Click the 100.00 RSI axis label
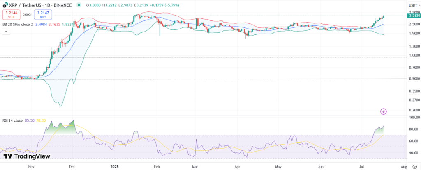Image resolution: width=421 pixels, height=170 pixels. (414, 117)
